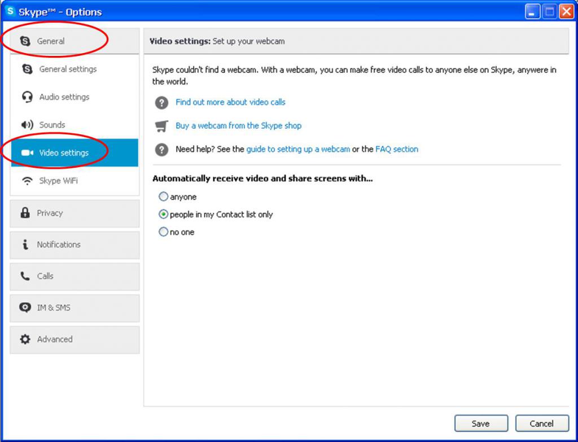Screen dimensions: 578x442
Task: Click the WiFi icon beside Skype WiFi
Action: tap(27, 181)
